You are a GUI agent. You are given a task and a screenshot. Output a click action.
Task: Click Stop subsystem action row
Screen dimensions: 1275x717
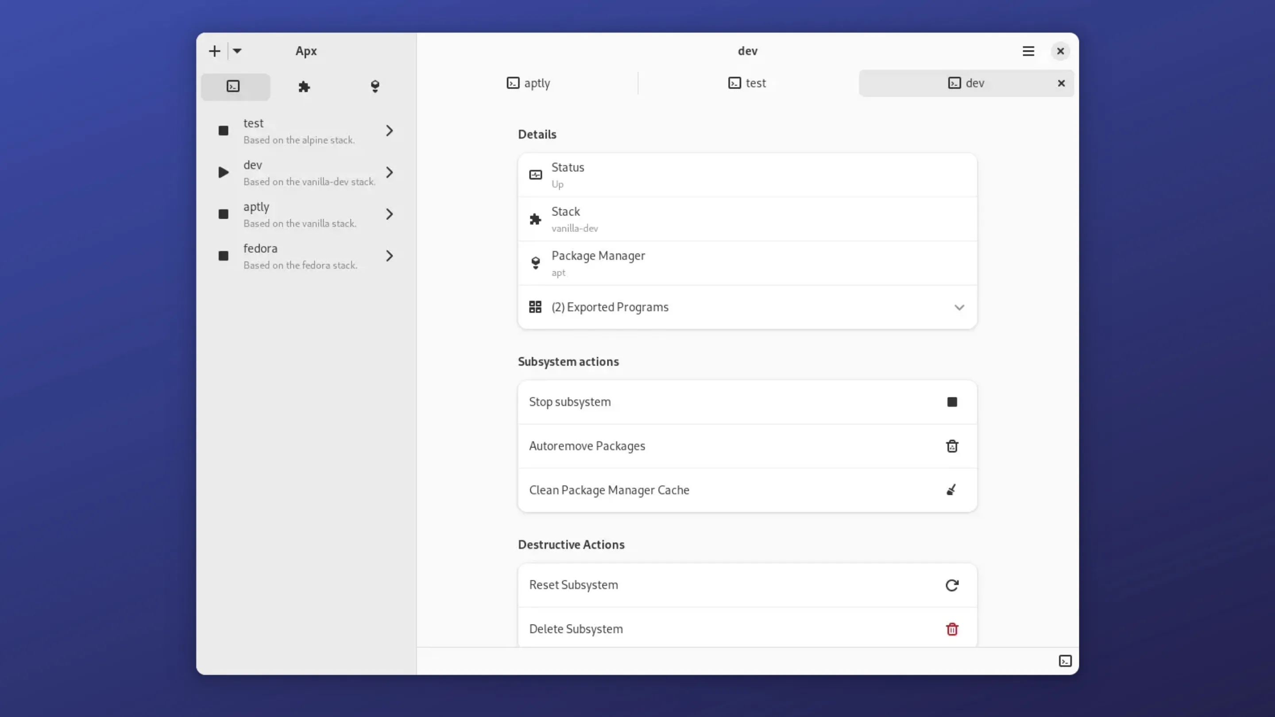tap(693, 402)
